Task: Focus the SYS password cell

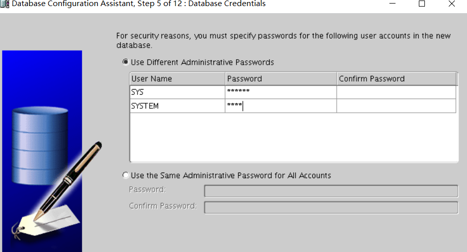Action: click(x=281, y=92)
